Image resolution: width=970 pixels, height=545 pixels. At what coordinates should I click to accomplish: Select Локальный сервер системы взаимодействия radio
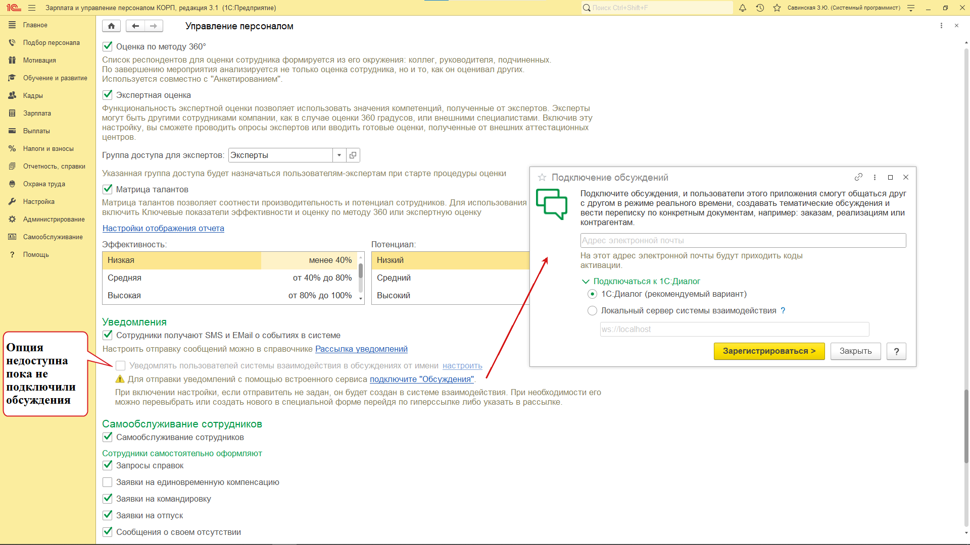point(592,311)
